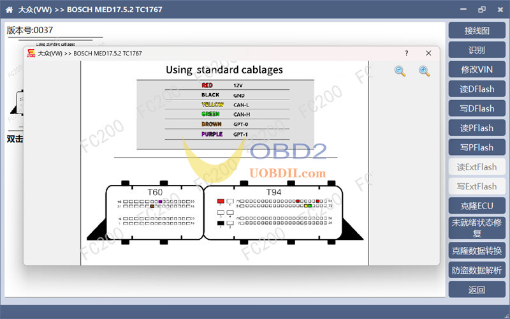Image resolution: width=510 pixels, height=319 pixels.
Task: Zoom out the wiring diagram
Action: [400, 71]
